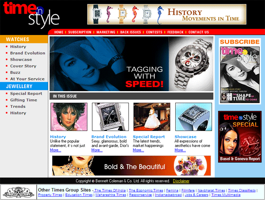Open the SUBSCRIPTION menu item
This screenshot has height=200, width=265.
coord(79,32)
